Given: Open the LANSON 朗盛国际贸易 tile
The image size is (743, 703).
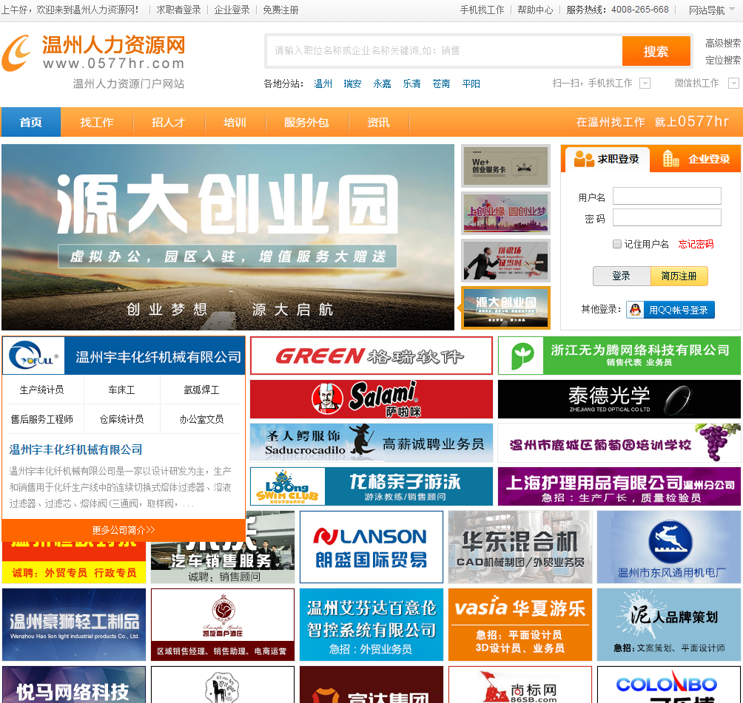Looking at the screenshot, I should [371, 547].
